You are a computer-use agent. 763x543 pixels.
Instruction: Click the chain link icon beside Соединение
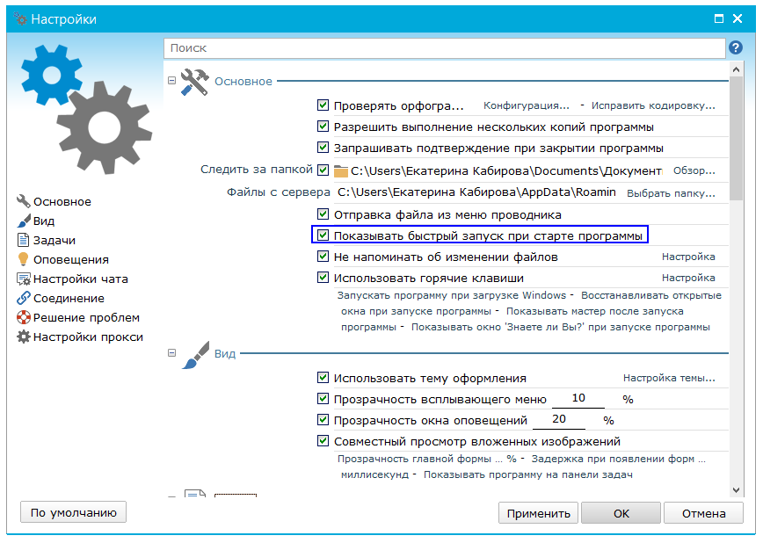pos(24,299)
